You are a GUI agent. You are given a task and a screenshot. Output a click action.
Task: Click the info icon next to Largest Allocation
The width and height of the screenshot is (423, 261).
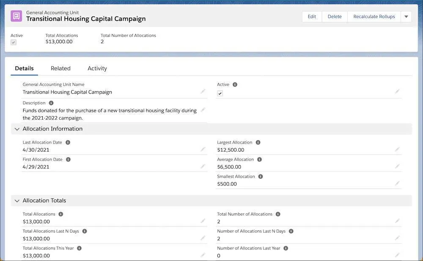click(258, 143)
